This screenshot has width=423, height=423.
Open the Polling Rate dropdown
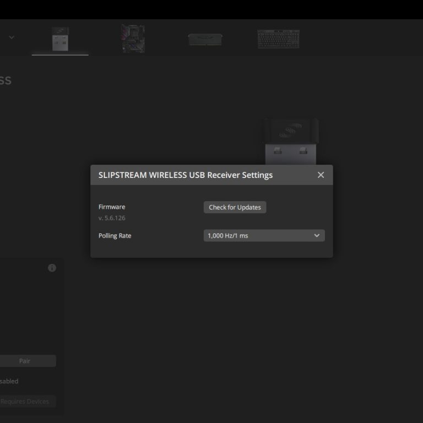tap(264, 236)
